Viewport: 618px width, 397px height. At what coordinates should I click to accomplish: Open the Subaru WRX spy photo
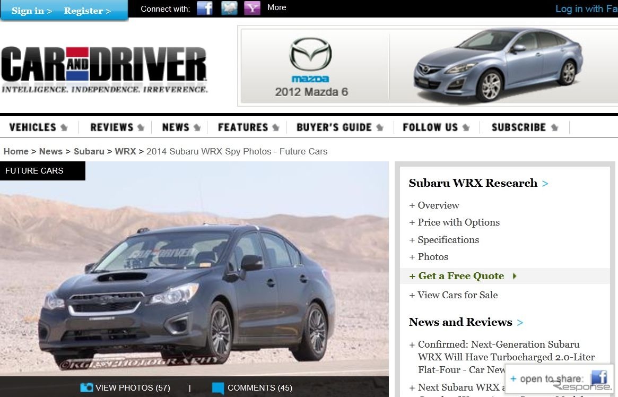click(x=194, y=269)
